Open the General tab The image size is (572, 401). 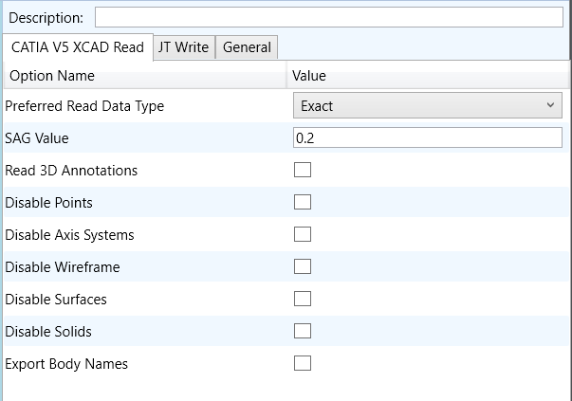pos(247,47)
